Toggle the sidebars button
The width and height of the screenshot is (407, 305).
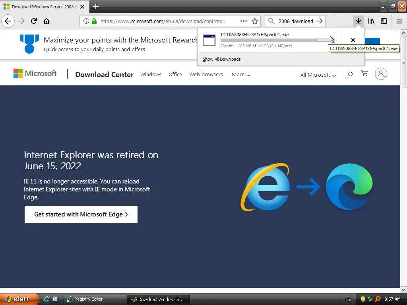point(384,21)
